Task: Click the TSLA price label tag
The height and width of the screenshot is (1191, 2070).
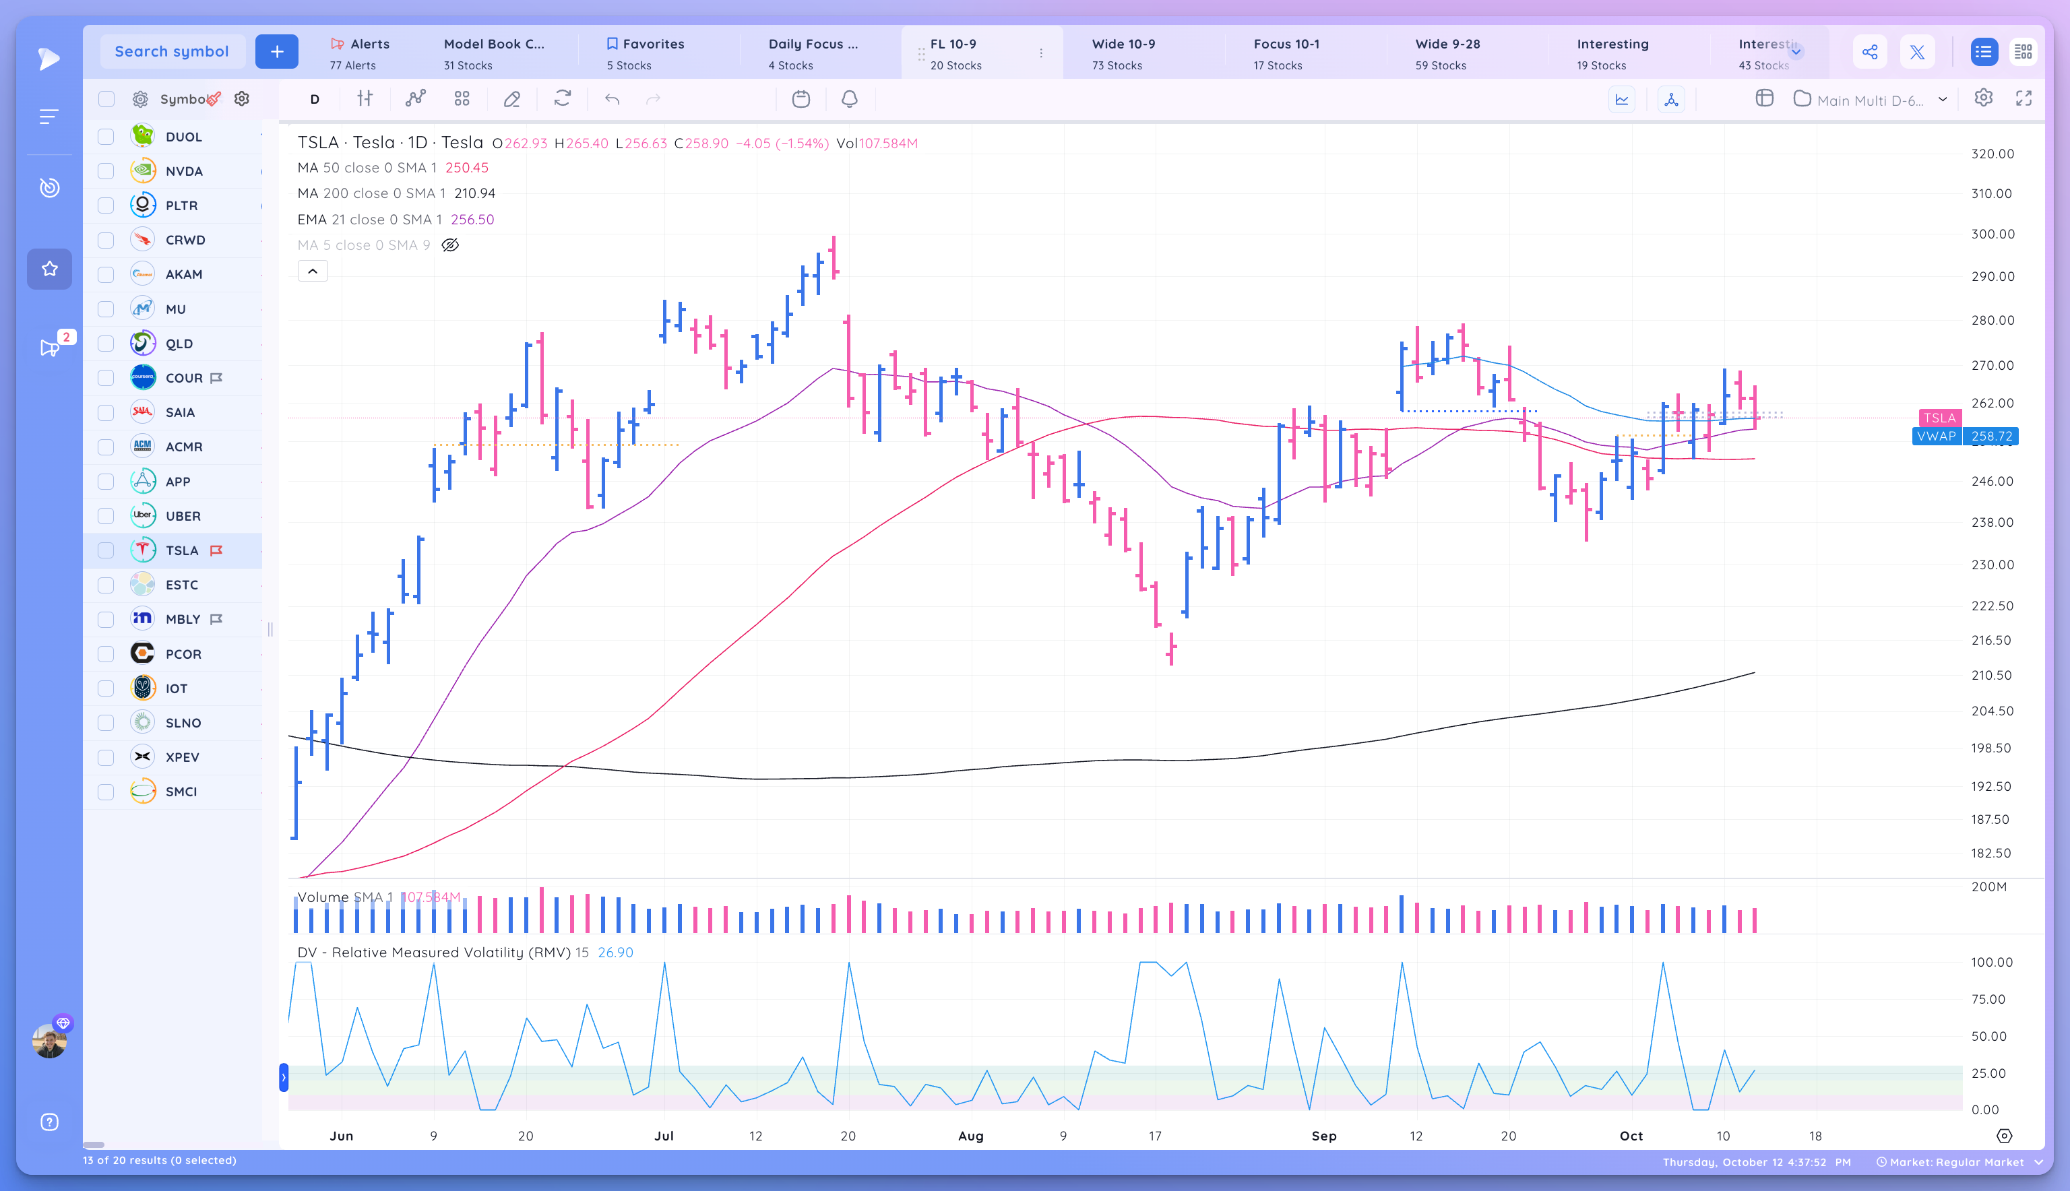Action: 1939,418
